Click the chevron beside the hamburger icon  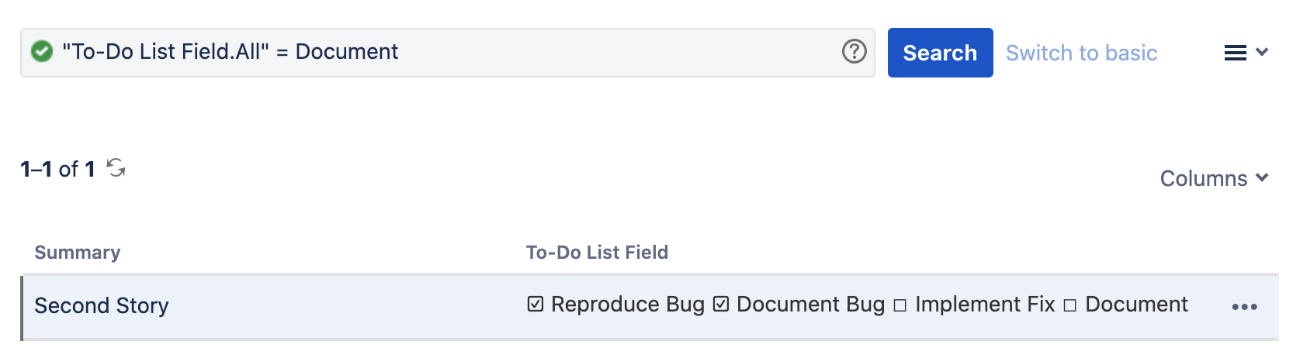[1262, 52]
